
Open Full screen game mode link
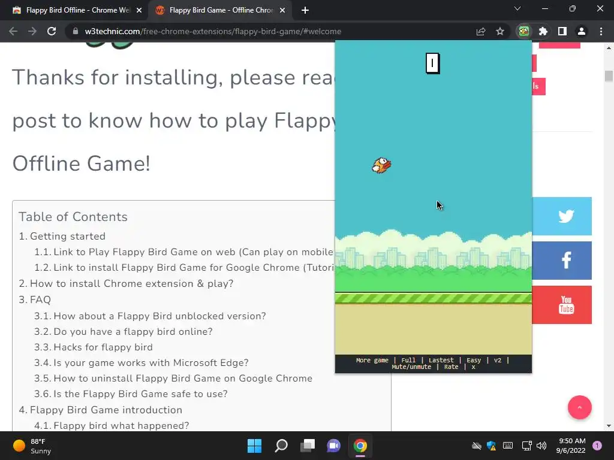[x=408, y=360]
